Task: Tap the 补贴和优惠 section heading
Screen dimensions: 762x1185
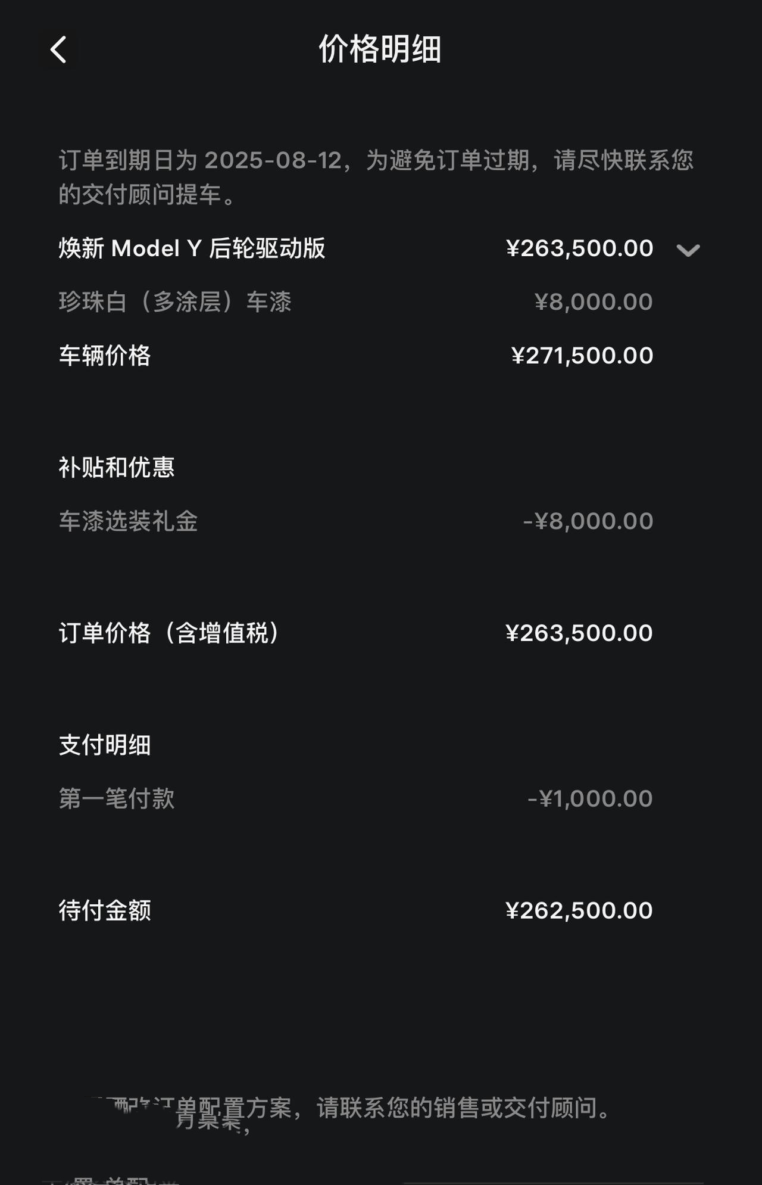Action: tap(117, 467)
